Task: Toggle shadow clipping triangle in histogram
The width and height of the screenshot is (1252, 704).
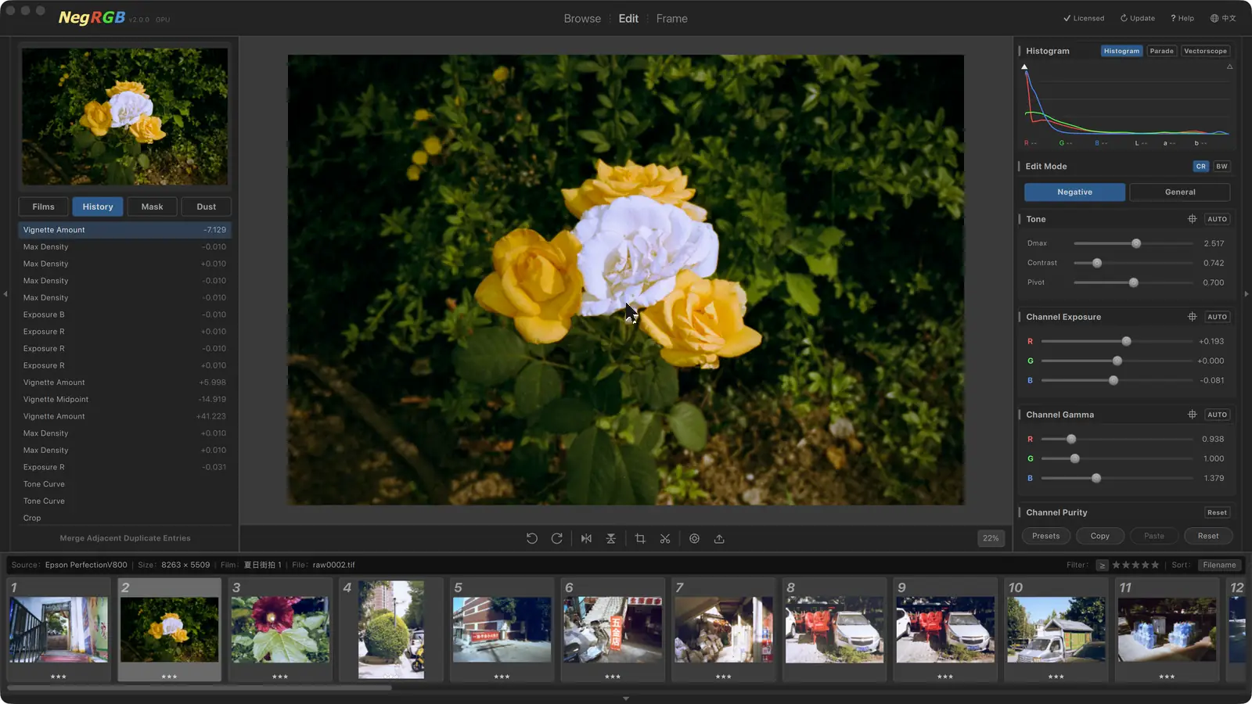Action: pyautogui.click(x=1024, y=67)
